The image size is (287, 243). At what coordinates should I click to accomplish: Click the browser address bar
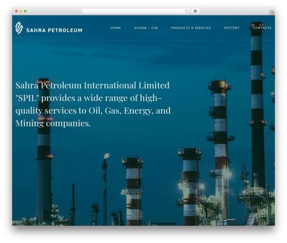click(x=136, y=11)
